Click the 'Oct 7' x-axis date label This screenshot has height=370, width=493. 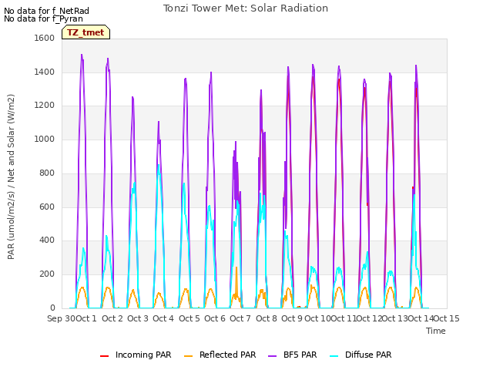pyautogui.click(x=240, y=318)
